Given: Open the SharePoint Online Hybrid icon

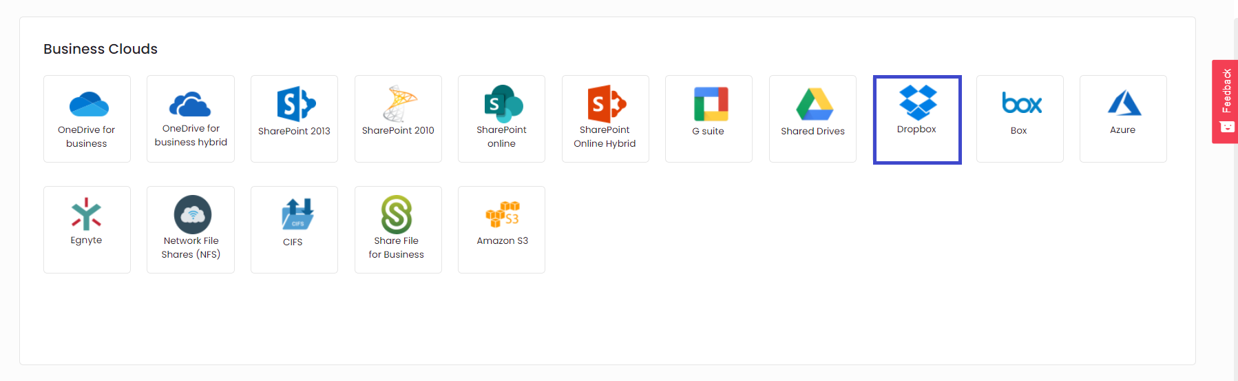Looking at the screenshot, I should tap(607, 104).
